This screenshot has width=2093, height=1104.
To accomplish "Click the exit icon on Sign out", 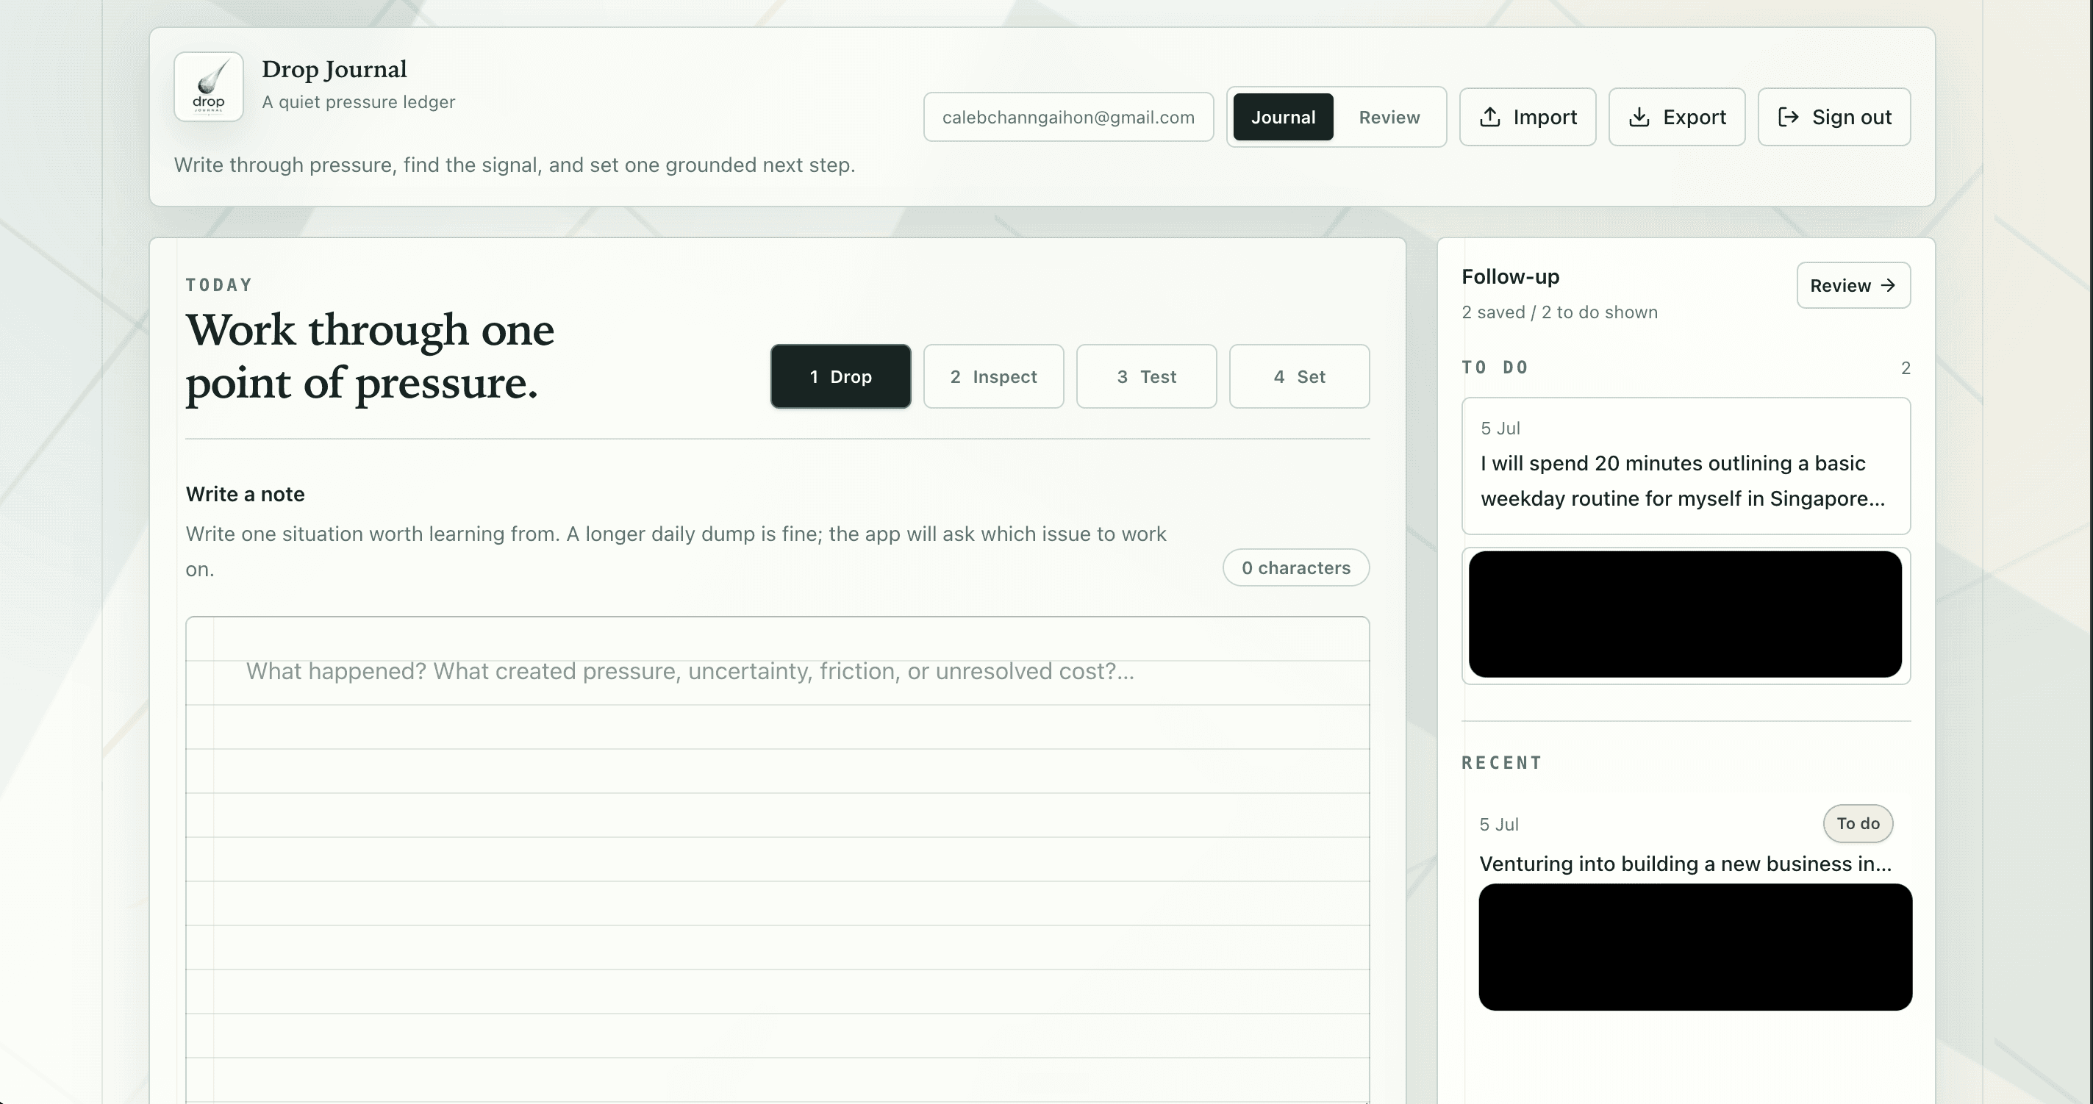I will coord(1787,117).
